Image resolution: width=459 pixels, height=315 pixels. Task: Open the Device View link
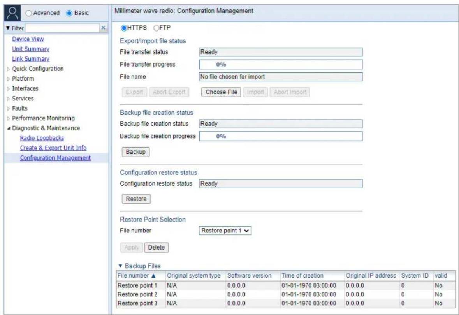pos(28,39)
